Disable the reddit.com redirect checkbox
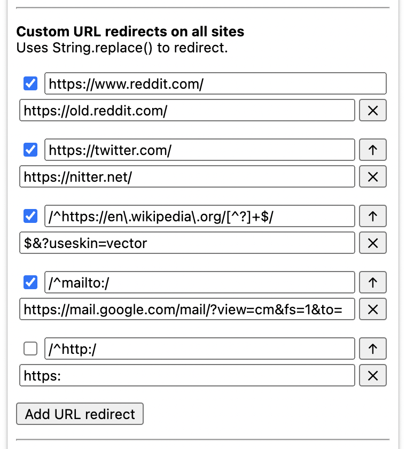 30,84
